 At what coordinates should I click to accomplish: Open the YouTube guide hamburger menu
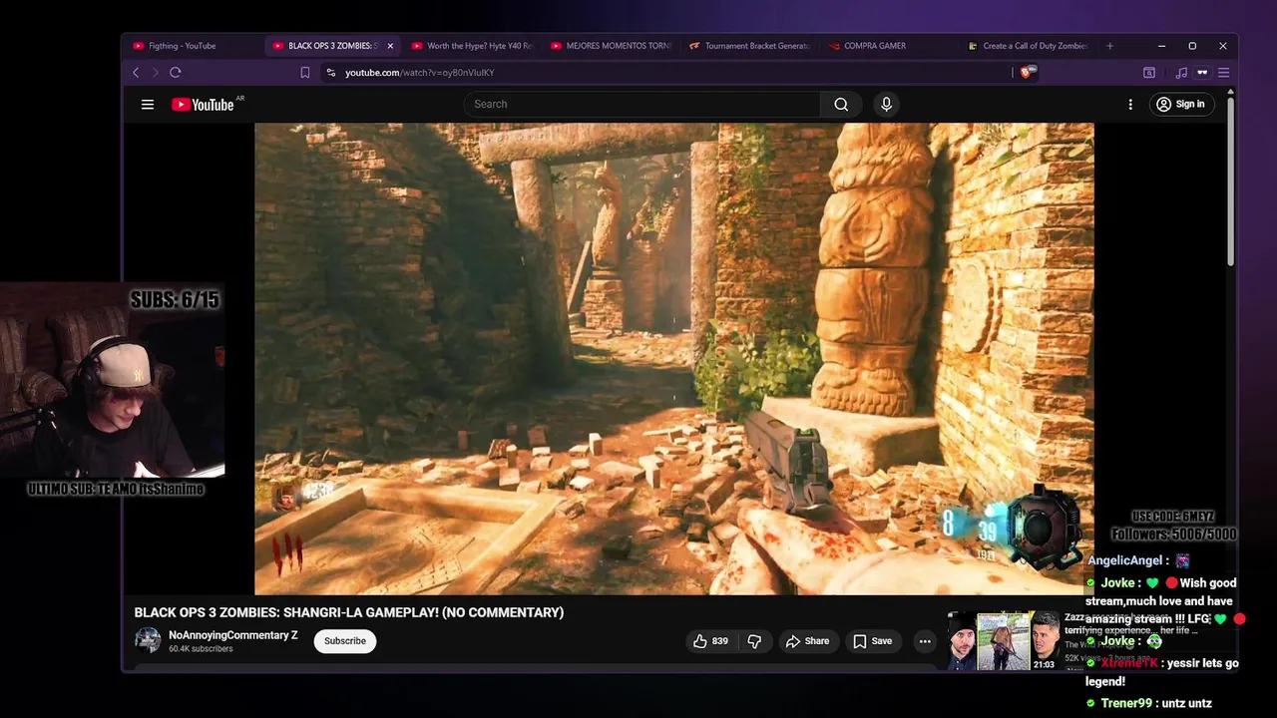tap(148, 104)
